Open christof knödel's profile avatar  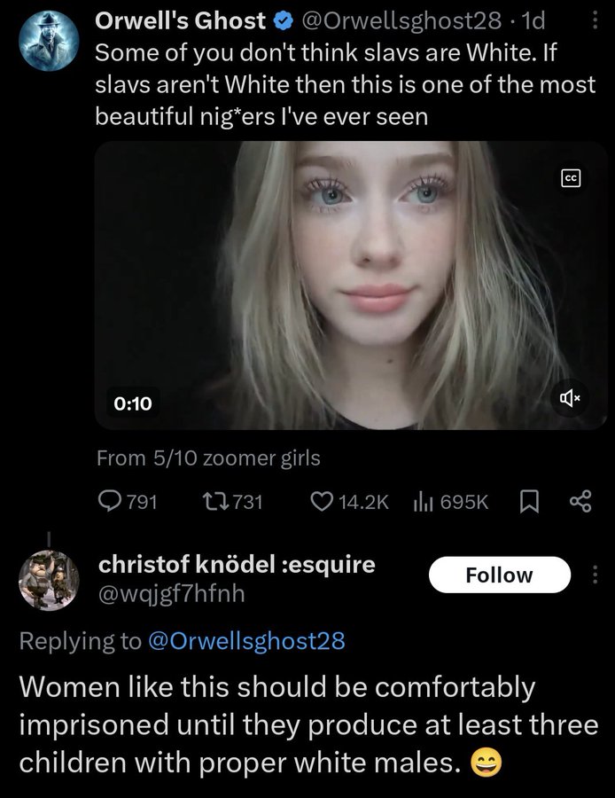(x=49, y=581)
